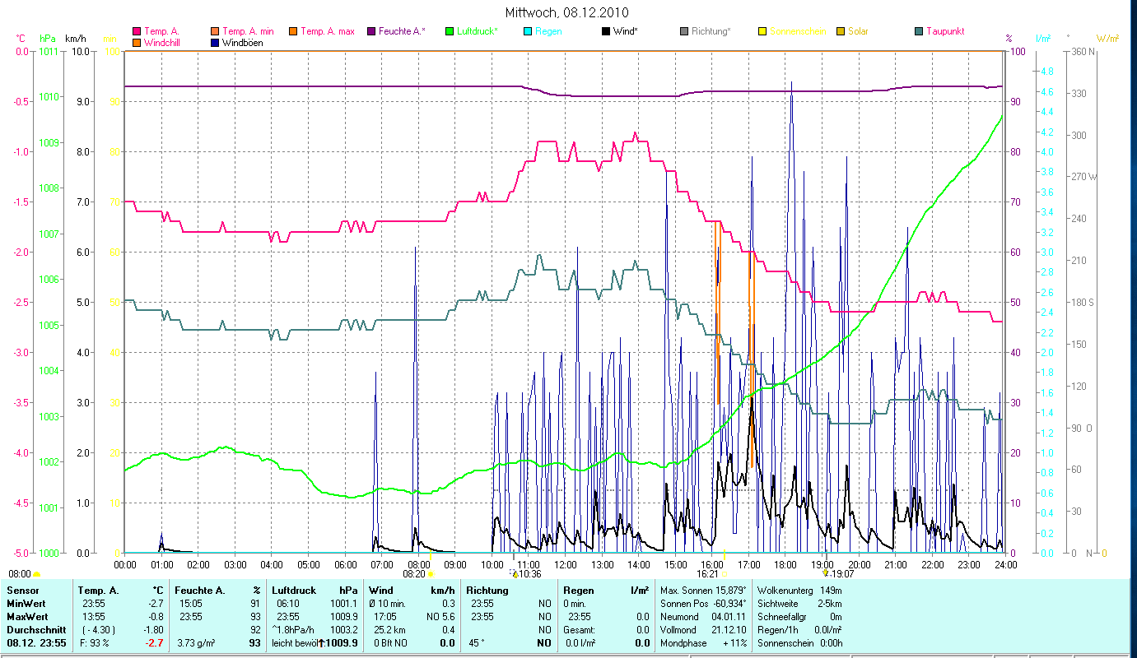The image size is (1137, 658).
Task: Click the Windböen dark blue swatch
Action: pos(216,42)
